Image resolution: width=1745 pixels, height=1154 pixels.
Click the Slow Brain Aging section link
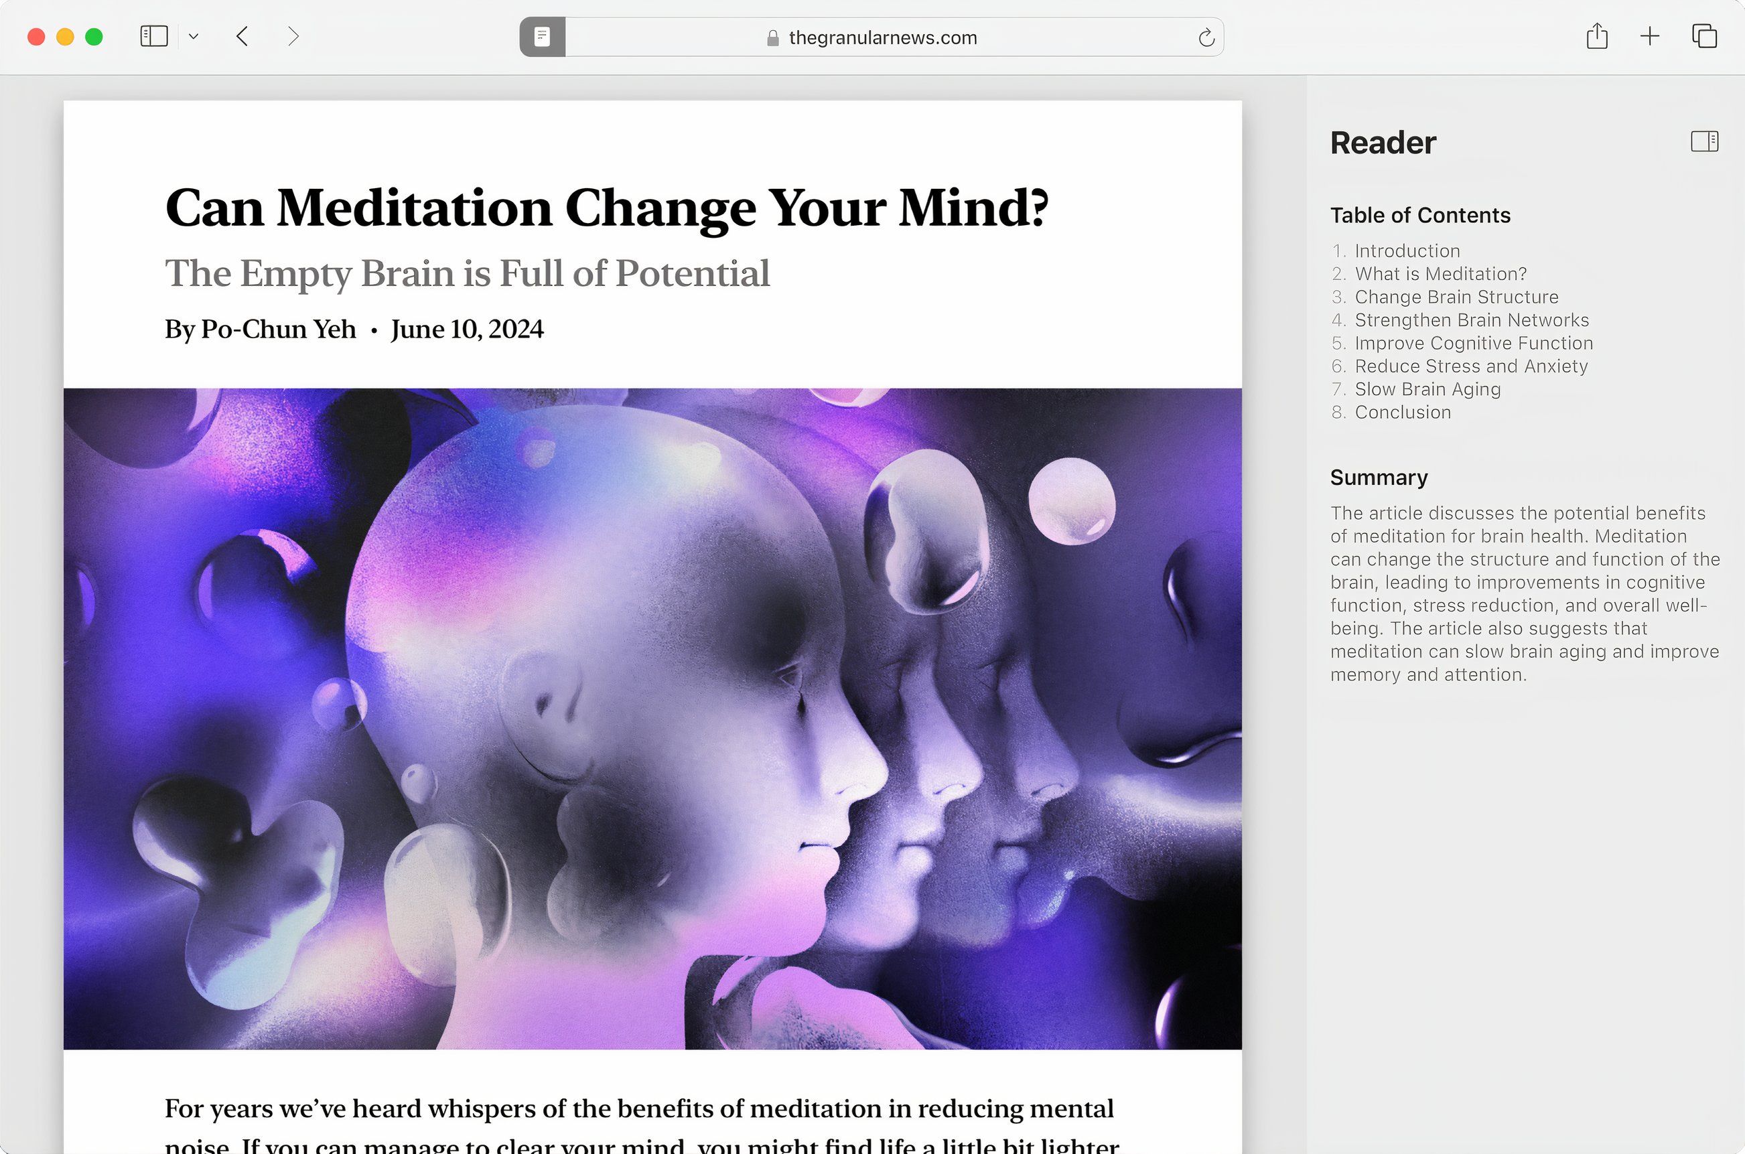click(1429, 389)
